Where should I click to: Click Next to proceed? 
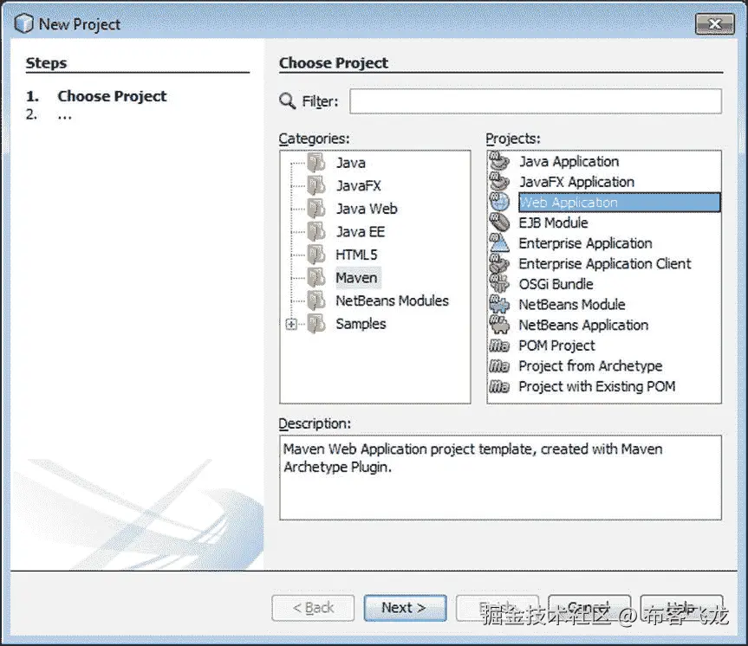405,608
